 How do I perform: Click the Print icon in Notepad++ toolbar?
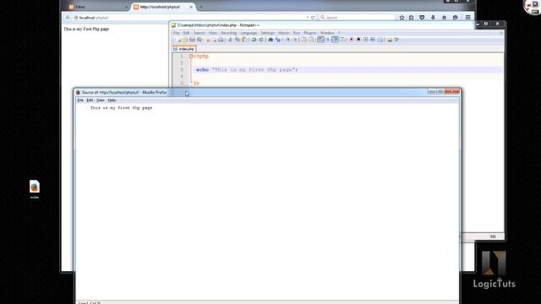[x=221, y=40]
